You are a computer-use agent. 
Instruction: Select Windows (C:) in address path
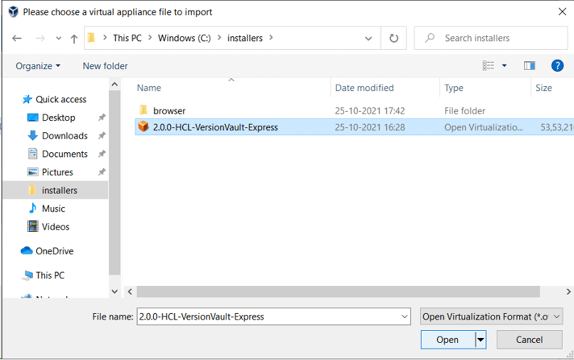(184, 38)
